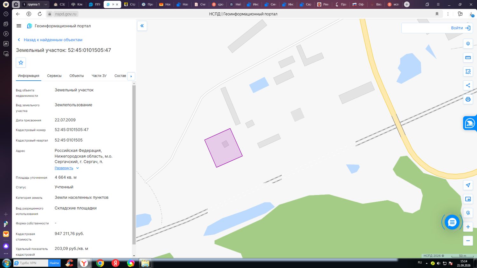Image resolution: width=477 pixels, height=268 pixels.
Task: Open the Windows Start menu
Action: [6, 263]
